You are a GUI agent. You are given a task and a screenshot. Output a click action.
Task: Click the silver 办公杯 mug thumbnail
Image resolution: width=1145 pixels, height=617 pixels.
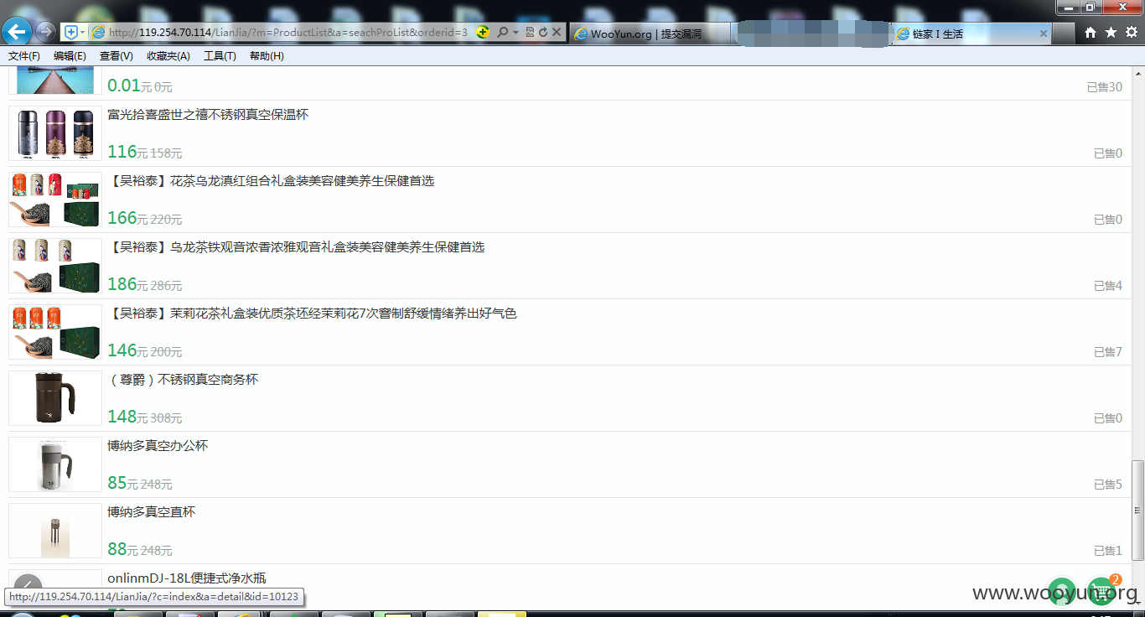[55, 464]
